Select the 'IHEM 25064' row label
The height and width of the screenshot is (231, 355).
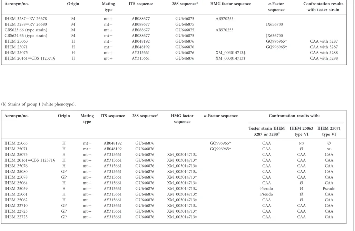[16, 183]
